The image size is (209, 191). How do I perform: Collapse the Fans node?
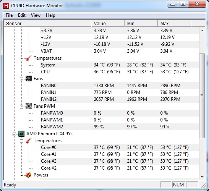click(21, 79)
